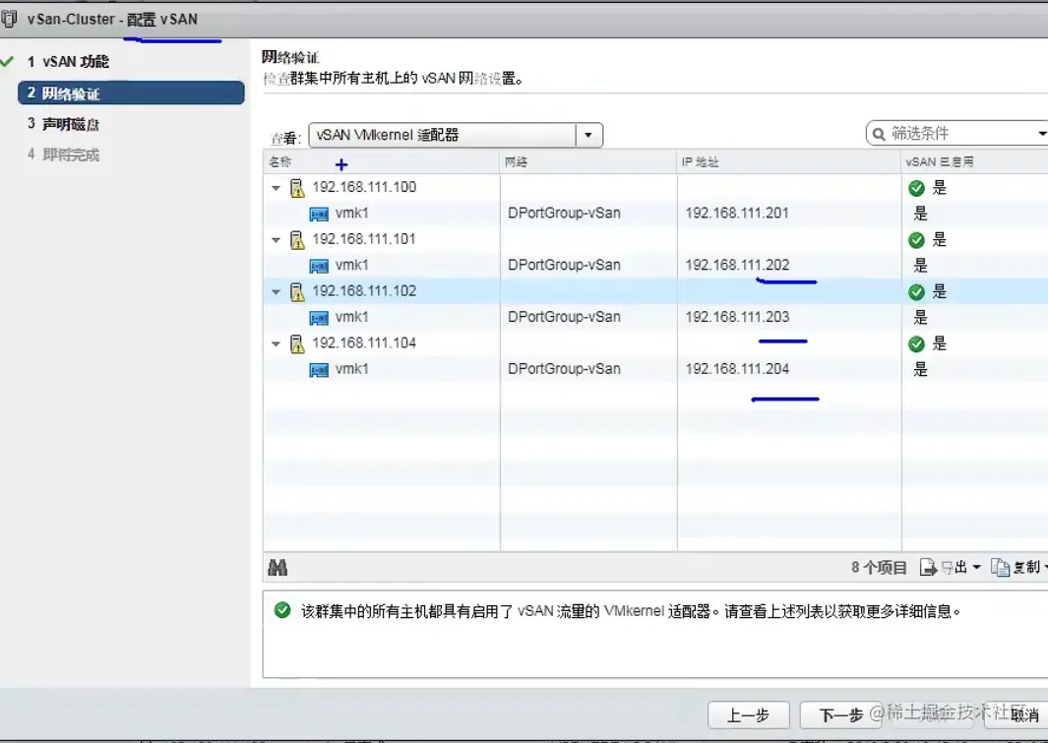Click the 筛选条件 filter input field
1048x743 pixels.
tap(959, 134)
